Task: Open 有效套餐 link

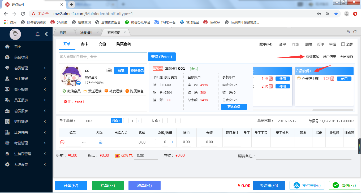Action: (312, 57)
